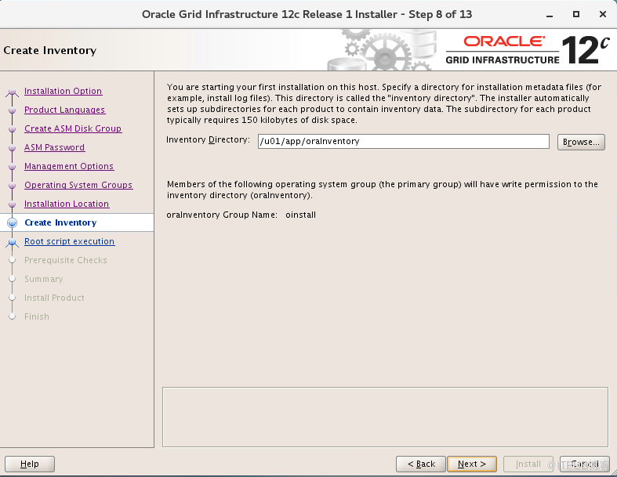Go to the Product Languages step
The height and width of the screenshot is (477, 617).
pos(64,110)
